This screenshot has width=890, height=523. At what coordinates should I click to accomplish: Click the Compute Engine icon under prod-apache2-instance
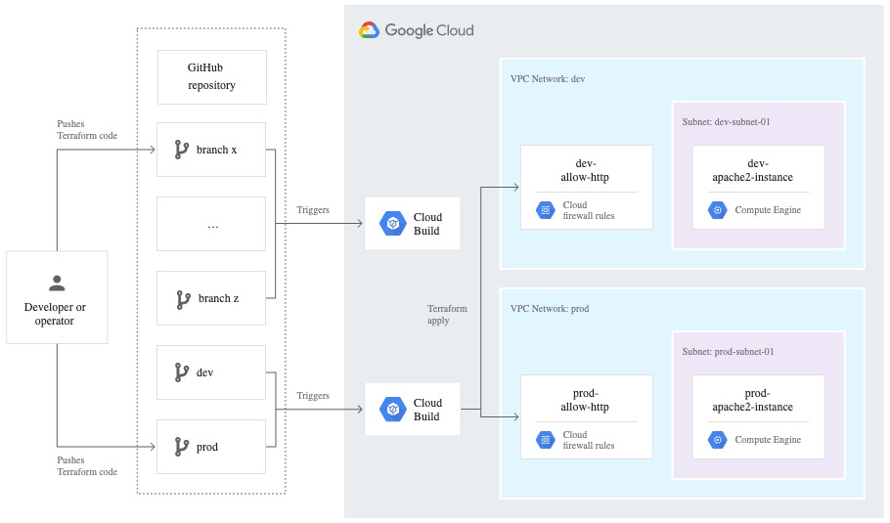718,440
